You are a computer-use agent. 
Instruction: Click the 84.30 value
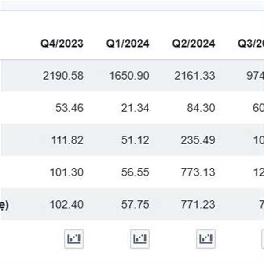[201, 108]
